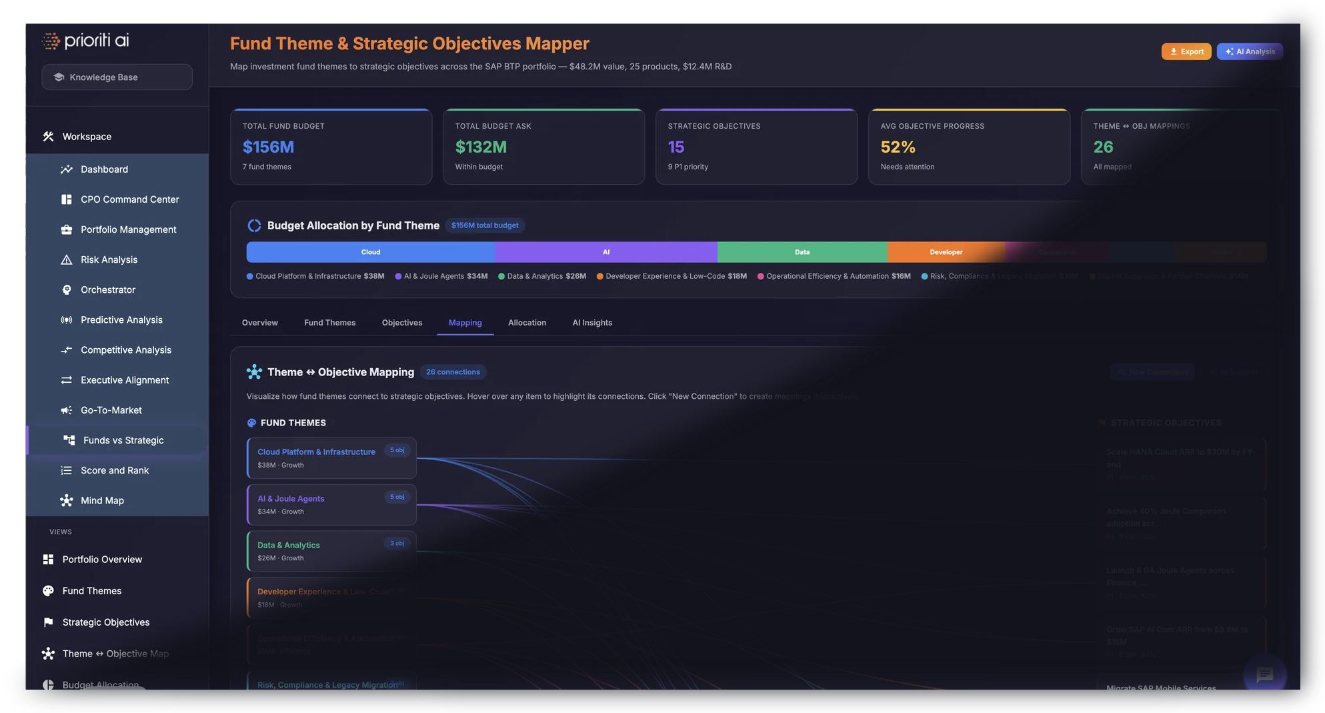The height and width of the screenshot is (713, 1325).
Task: Export the mapper data
Action: coord(1186,51)
